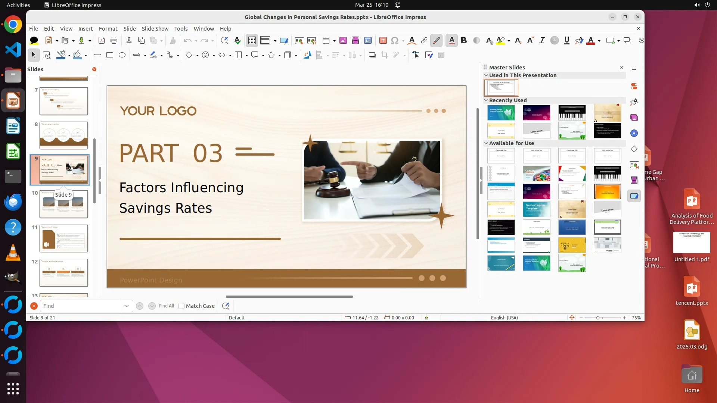Open the Format menu
This screenshot has height=403, width=717.
tap(108, 29)
